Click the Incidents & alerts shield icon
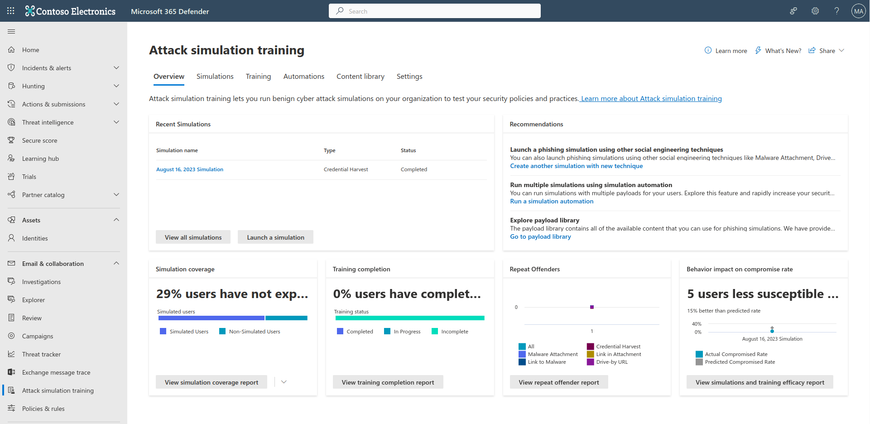Image resolution: width=870 pixels, height=424 pixels. [11, 68]
